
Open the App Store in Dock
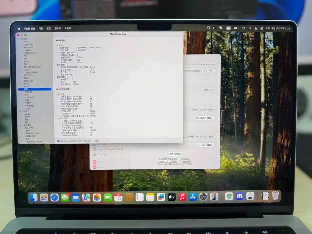[193, 197]
